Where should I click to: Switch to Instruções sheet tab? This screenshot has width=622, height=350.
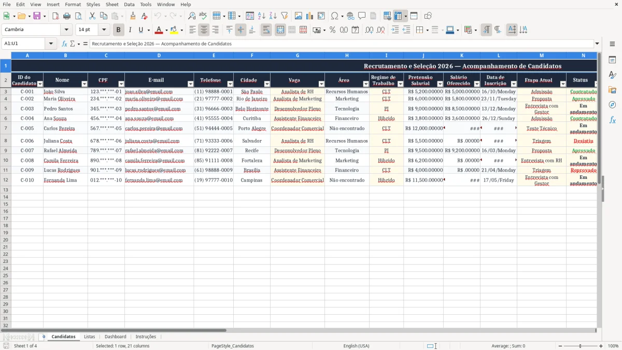tap(146, 337)
